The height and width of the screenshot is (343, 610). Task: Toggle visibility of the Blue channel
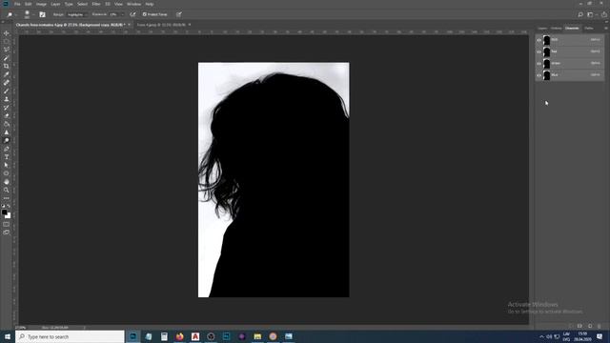coord(539,75)
